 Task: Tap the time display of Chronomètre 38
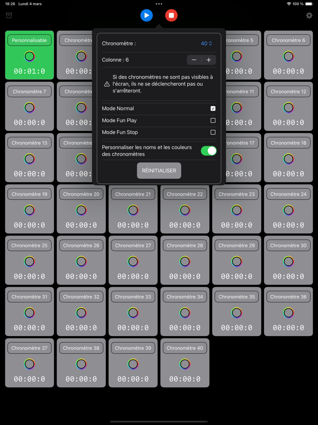pyautogui.click(x=81, y=379)
